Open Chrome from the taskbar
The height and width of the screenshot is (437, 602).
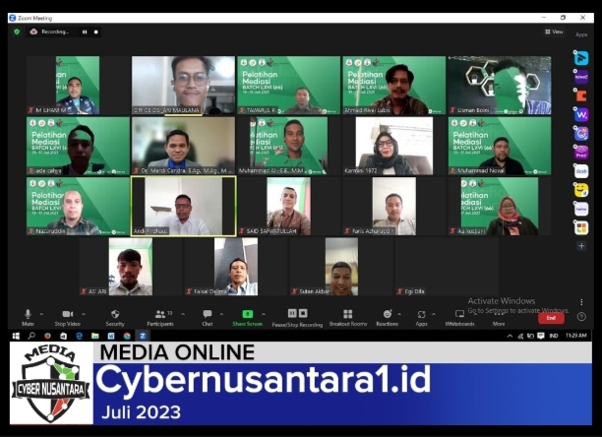pos(127,336)
